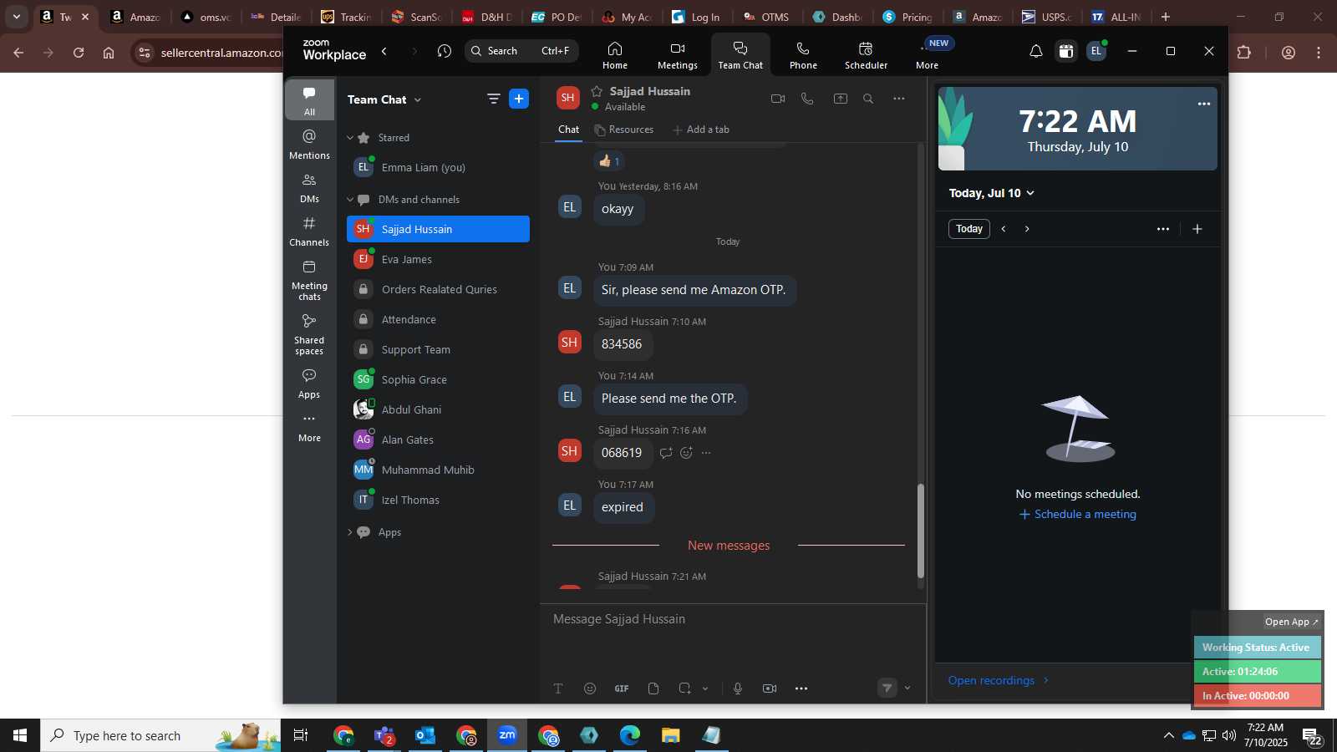1337x752 pixels.
Task: Open the Chrome tab search dropdown
Action: pyautogui.click(x=16, y=17)
